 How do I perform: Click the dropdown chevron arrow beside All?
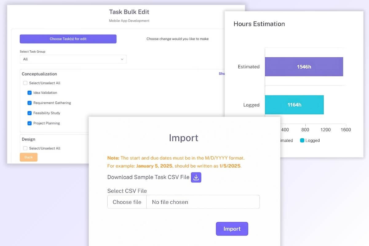pyautogui.click(x=122, y=59)
